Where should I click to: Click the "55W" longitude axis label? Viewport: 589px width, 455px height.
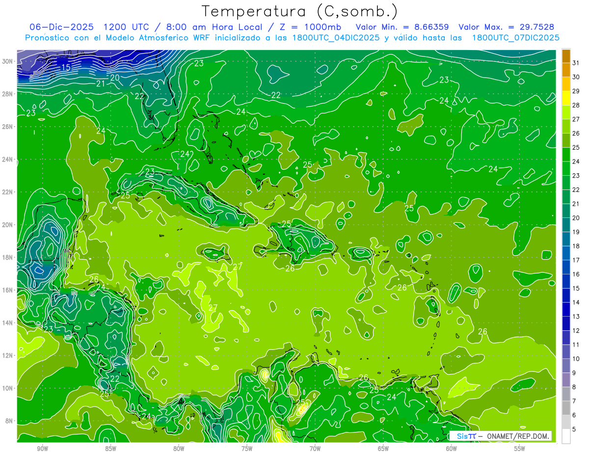point(520,449)
